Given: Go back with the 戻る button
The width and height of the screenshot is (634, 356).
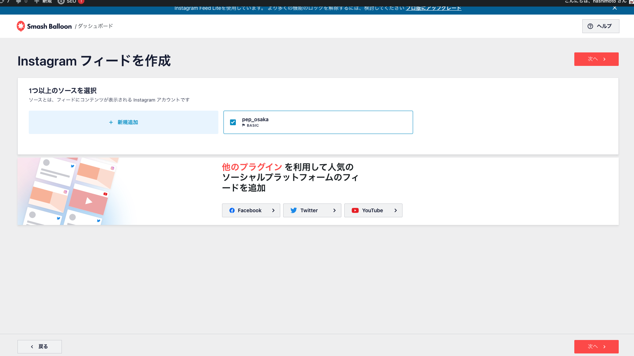Looking at the screenshot, I should [x=40, y=347].
